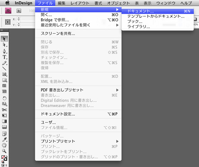Open the 表示 menu
Viewport: 199px width, 167px height.
pos(147,3)
